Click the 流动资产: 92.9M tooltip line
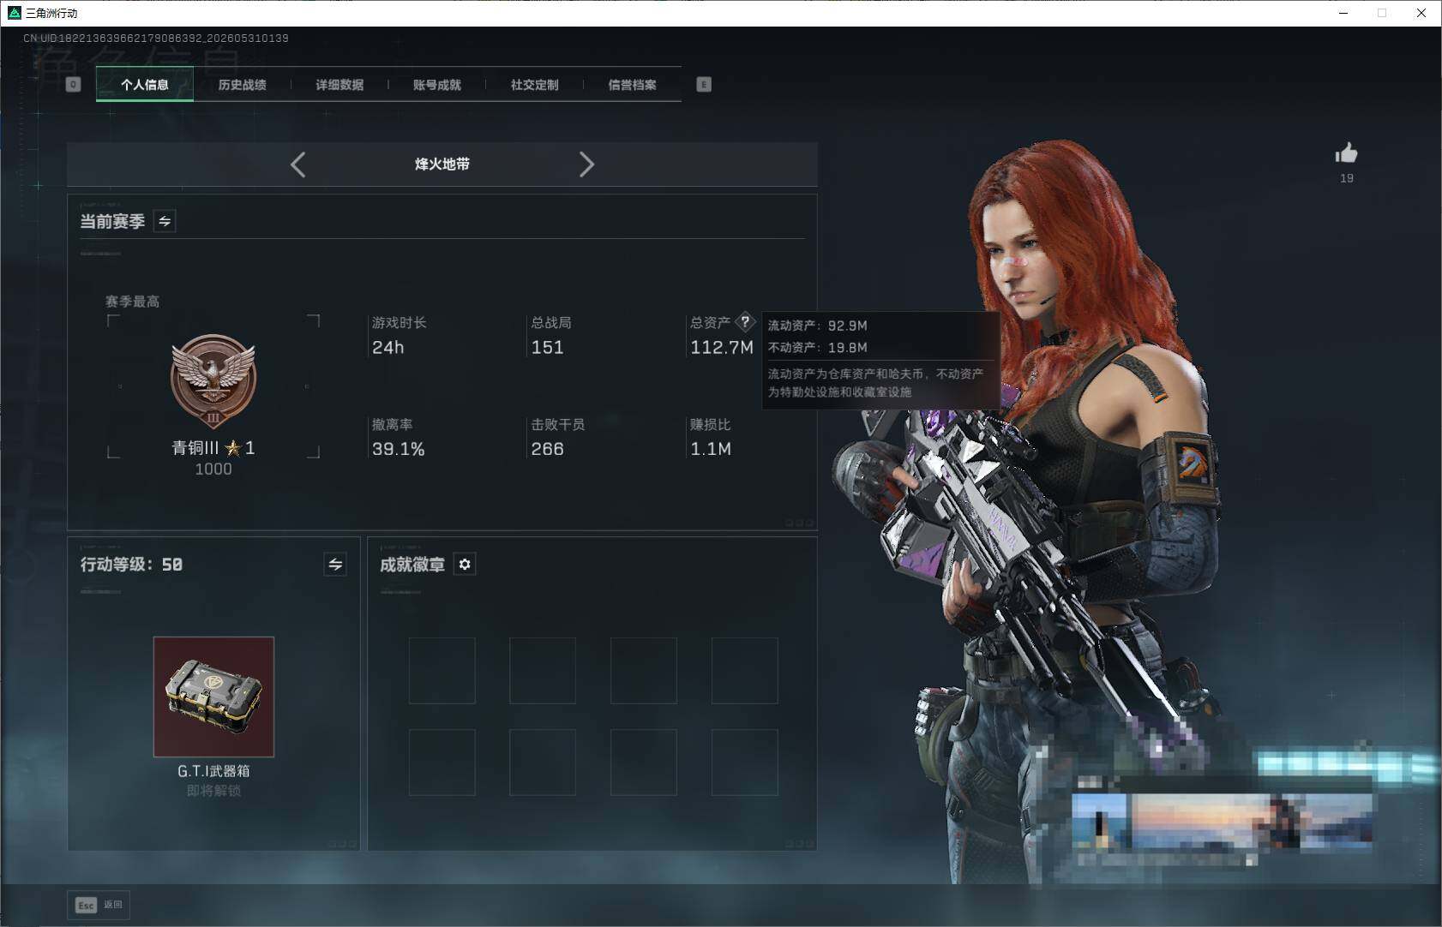 pyautogui.click(x=818, y=326)
